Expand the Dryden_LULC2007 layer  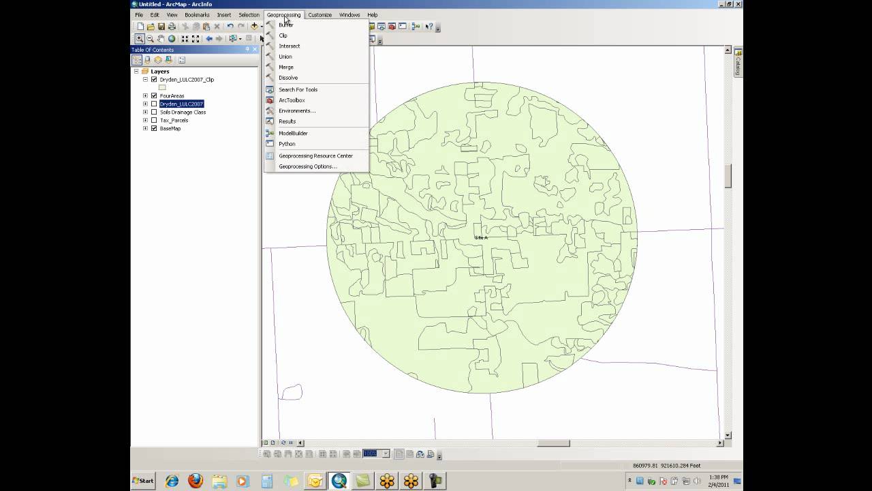click(145, 104)
